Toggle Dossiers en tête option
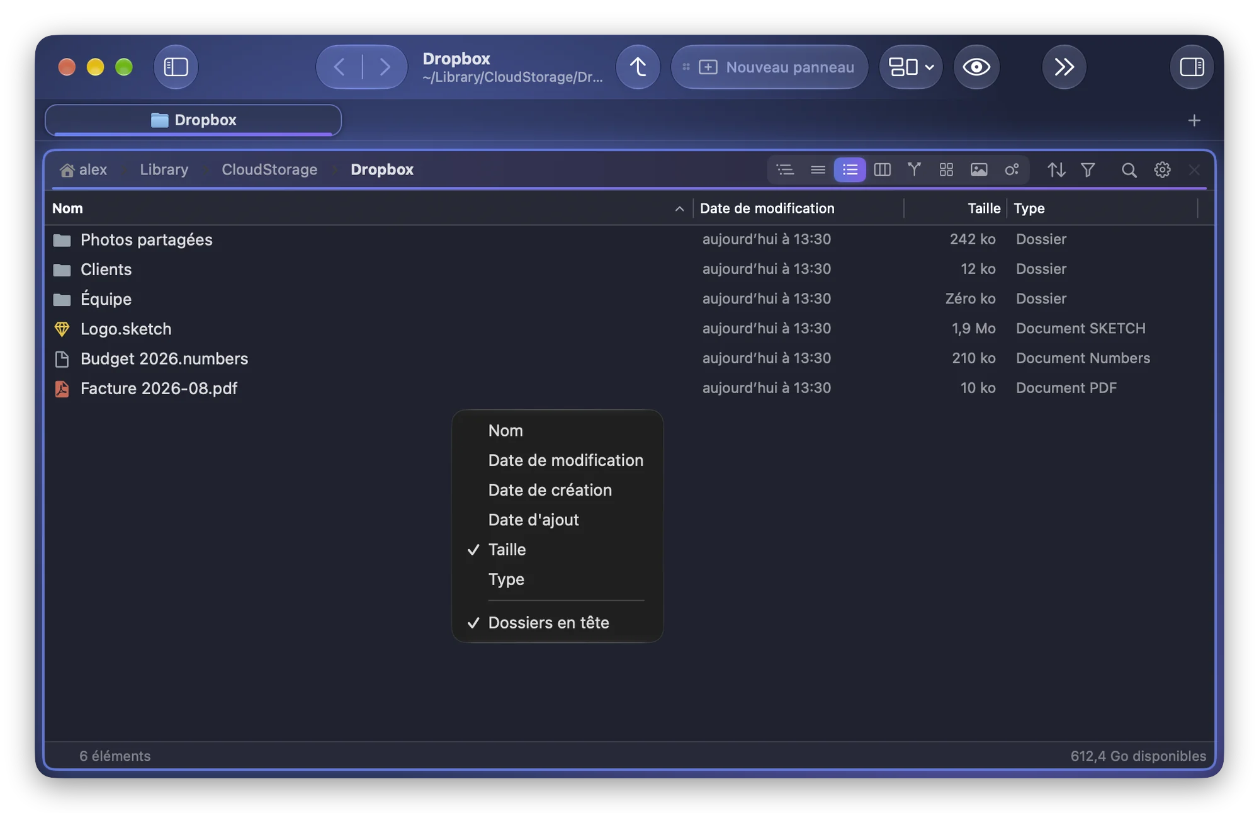This screenshot has height=813, width=1259. click(x=557, y=623)
